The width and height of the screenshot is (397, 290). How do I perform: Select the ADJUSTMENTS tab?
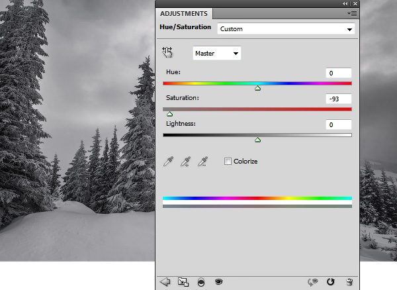pos(184,13)
